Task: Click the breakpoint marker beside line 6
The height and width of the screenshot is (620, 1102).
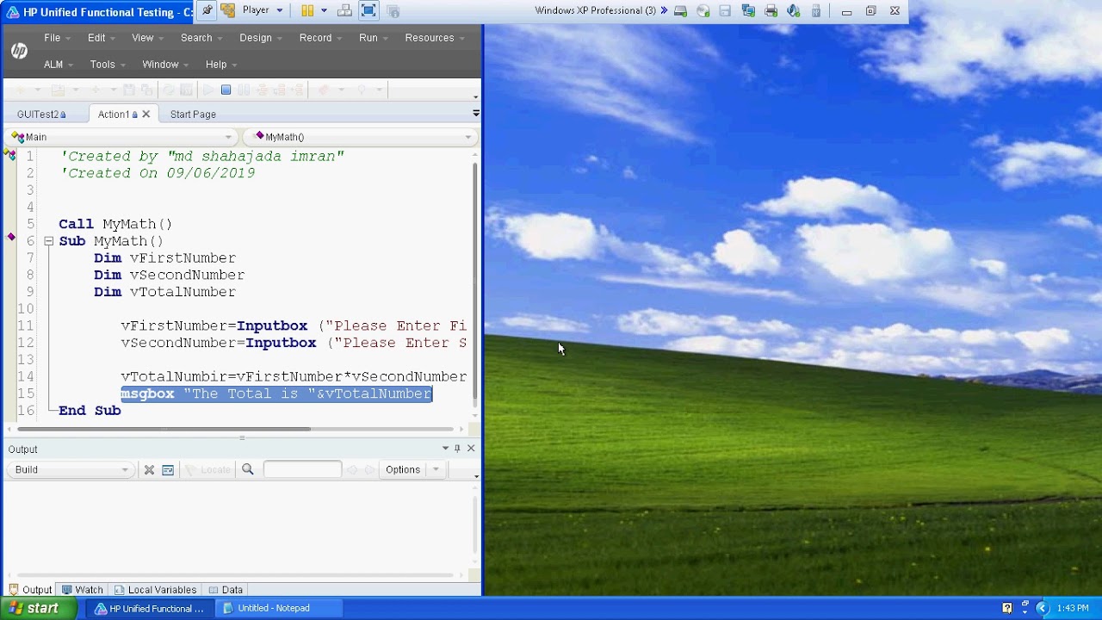Action: click(x=11, y=237)
